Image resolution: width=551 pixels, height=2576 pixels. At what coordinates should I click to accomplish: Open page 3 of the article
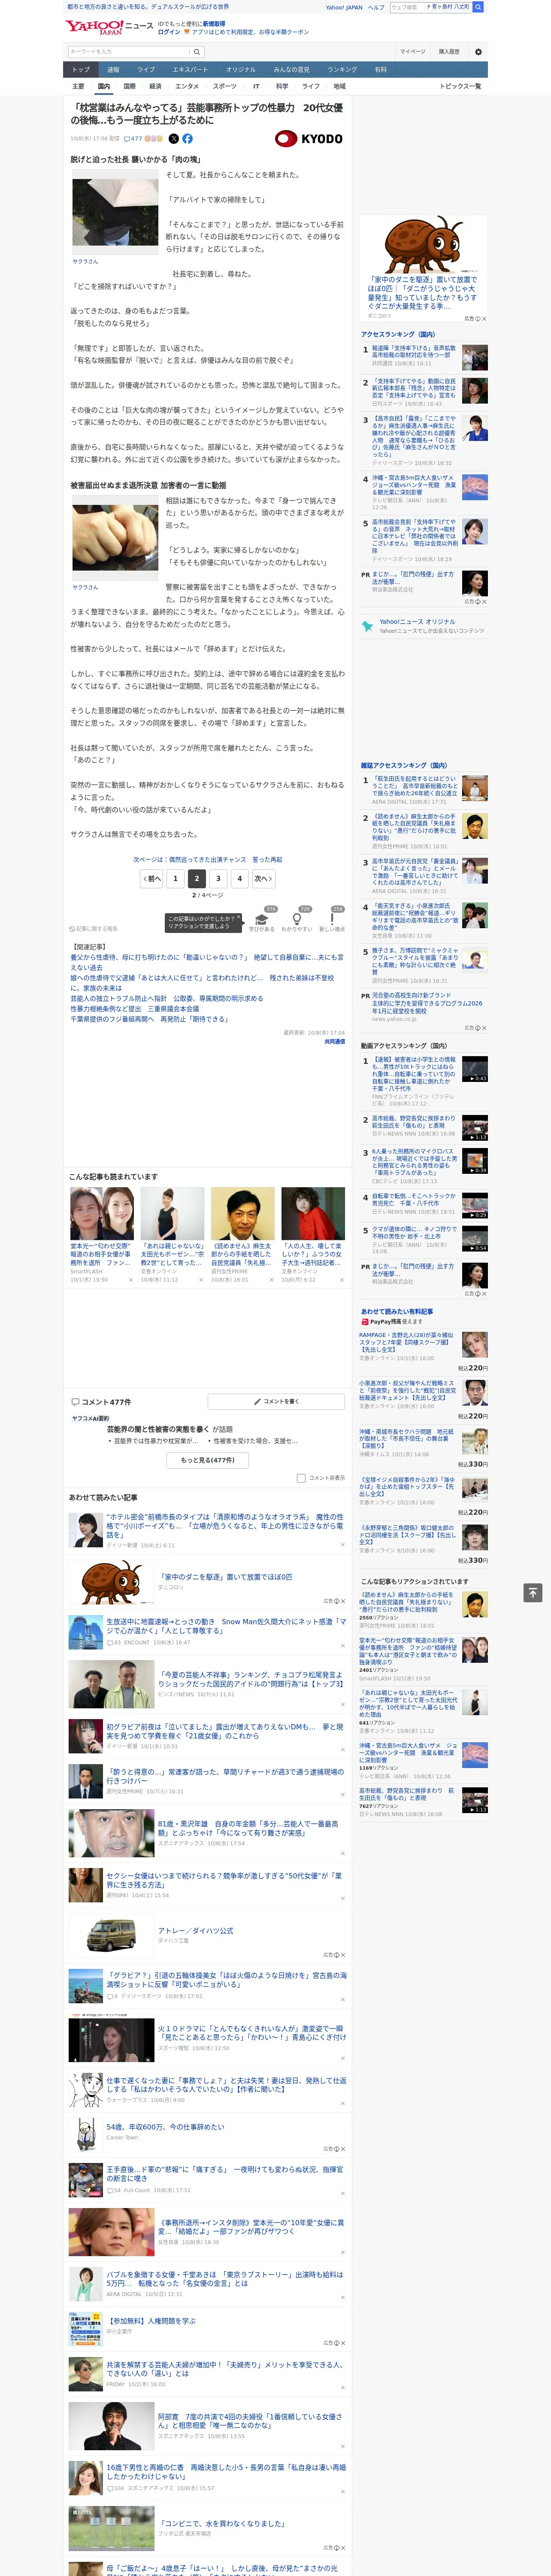218,879
